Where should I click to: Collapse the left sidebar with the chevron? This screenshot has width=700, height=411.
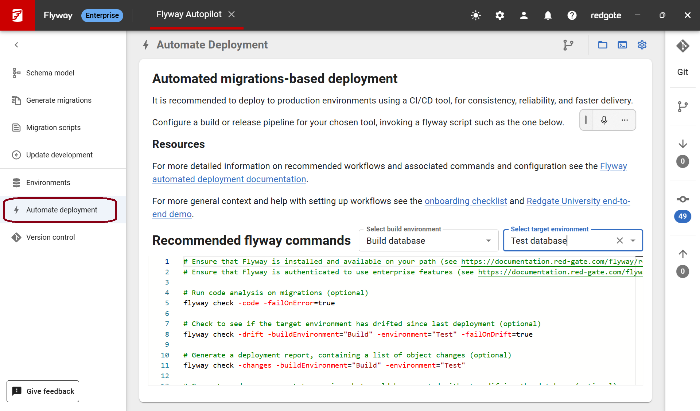[x=16, y=45]
